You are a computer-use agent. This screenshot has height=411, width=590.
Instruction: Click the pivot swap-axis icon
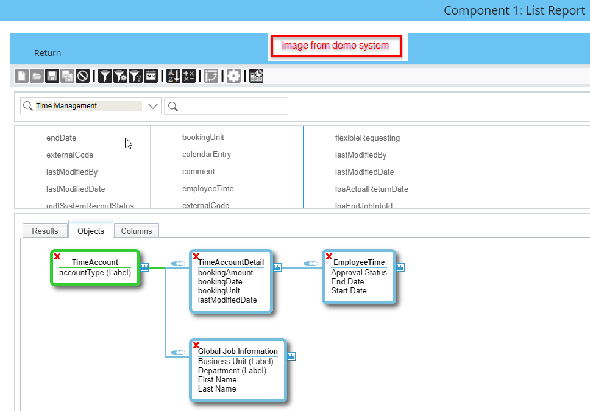[x=211, y=76]
